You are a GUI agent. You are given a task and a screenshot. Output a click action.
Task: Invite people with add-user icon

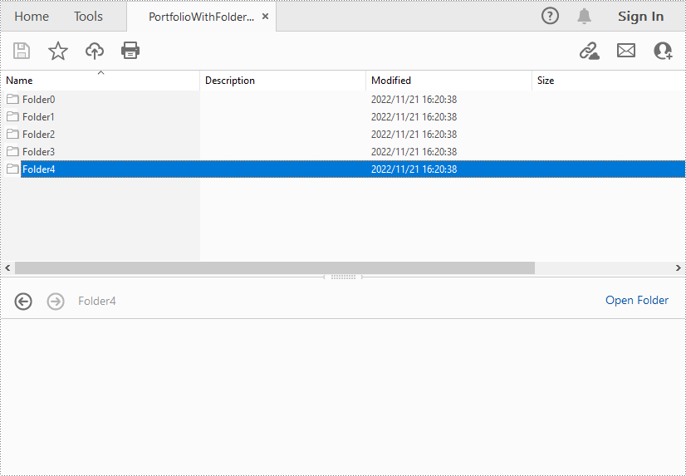[663, 51]
